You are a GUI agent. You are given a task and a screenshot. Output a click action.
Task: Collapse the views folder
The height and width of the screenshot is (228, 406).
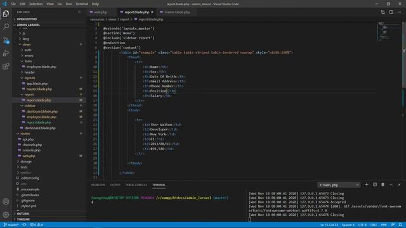click(x=26, y=44)
